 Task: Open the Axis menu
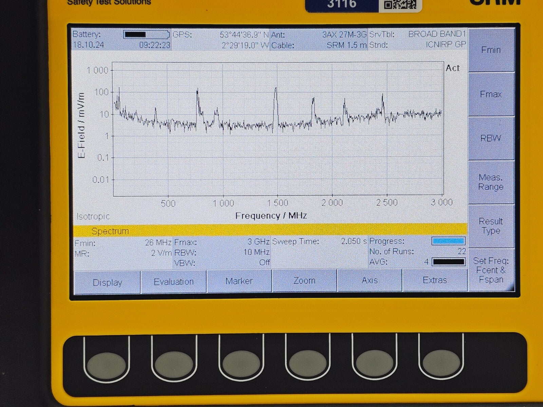(x=370, y=280)
